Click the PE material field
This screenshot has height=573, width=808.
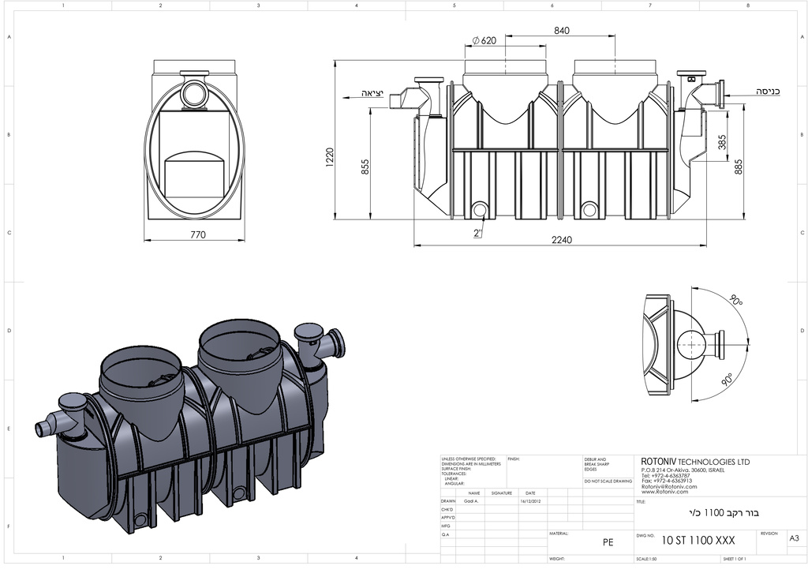[608, 543]
